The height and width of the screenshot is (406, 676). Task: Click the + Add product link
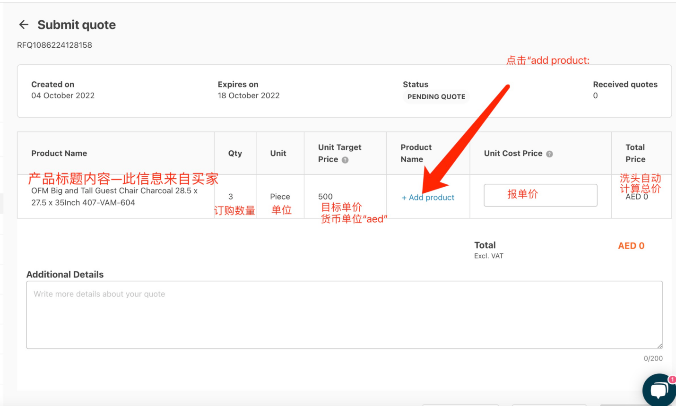(428, 198)
